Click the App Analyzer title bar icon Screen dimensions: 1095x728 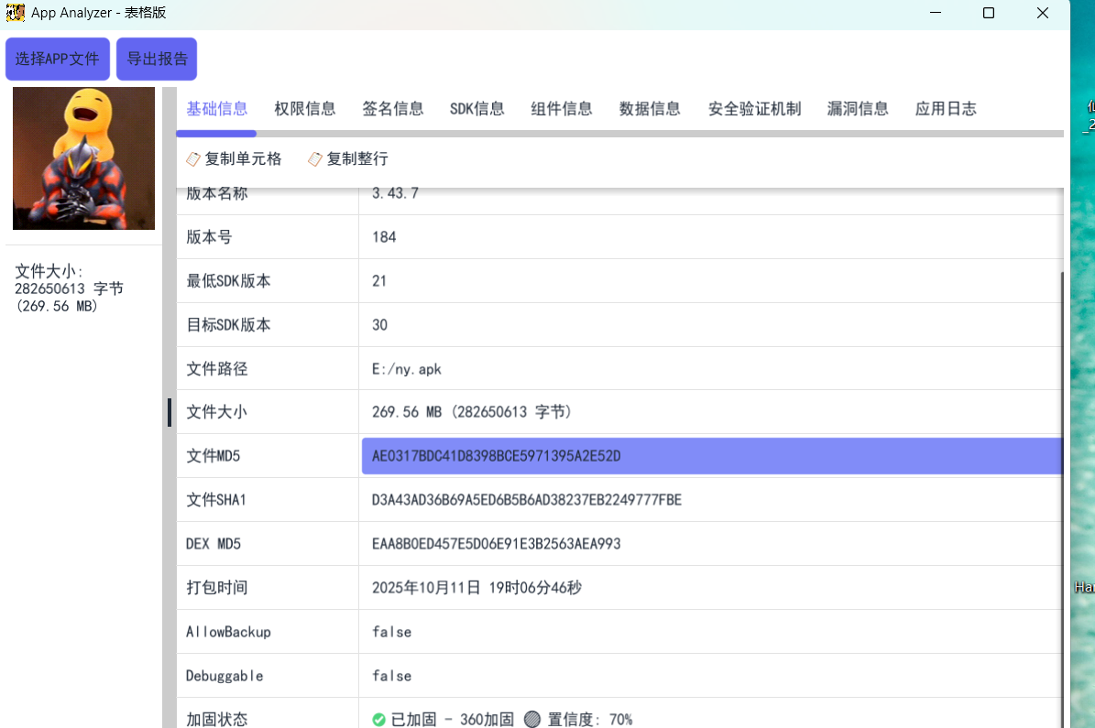tap(16, 13)
